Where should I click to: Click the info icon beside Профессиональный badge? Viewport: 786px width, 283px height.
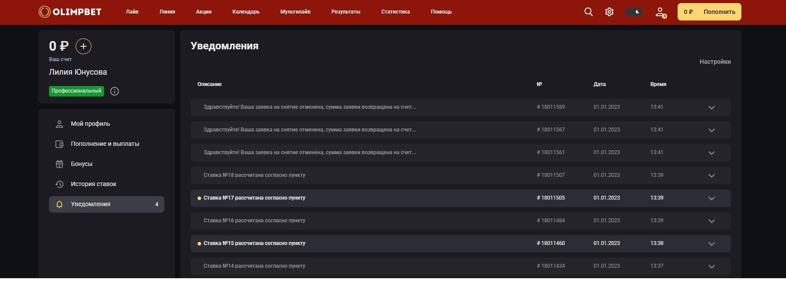115,91
